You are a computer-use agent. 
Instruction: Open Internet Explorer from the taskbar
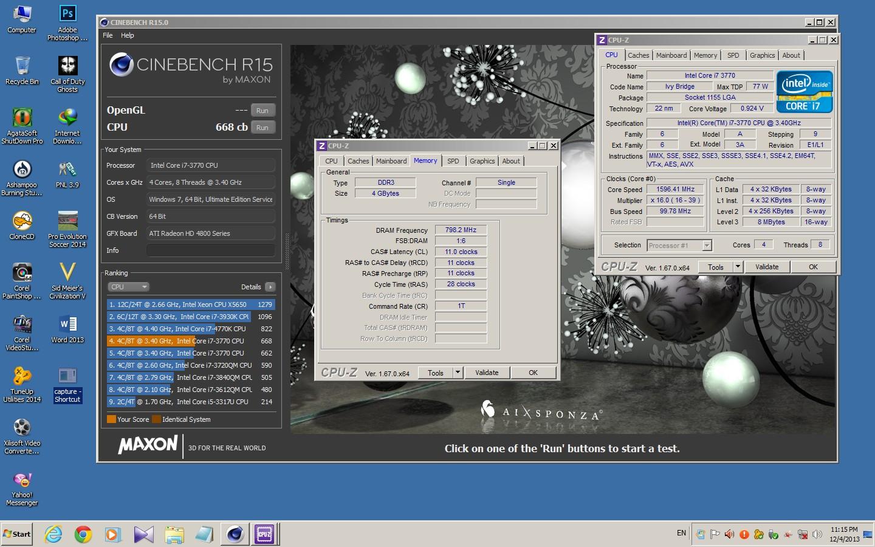coord(53,534)
